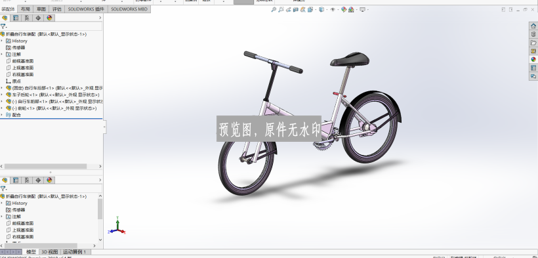Select DimXpertManager crosshair tab in upper panel
This screenshot has height=258, width=538.
tap(38, 18)
